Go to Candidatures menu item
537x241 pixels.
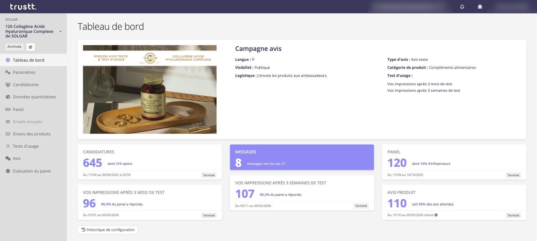[33, 85]
